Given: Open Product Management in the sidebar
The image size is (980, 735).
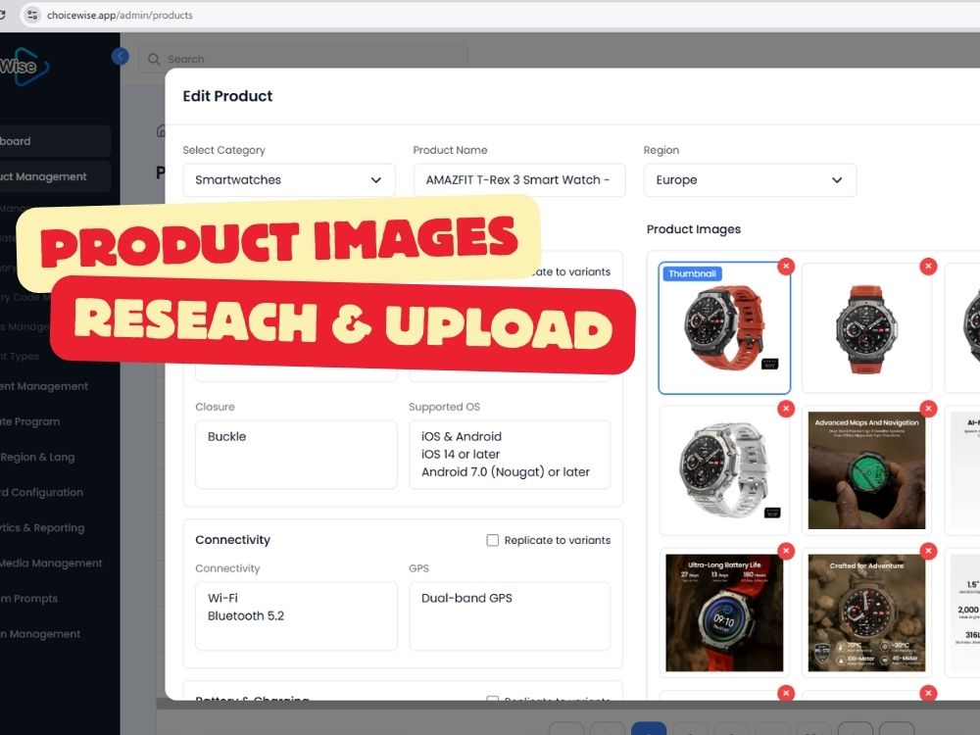Looking at the screenshot, I should point(55,176).
